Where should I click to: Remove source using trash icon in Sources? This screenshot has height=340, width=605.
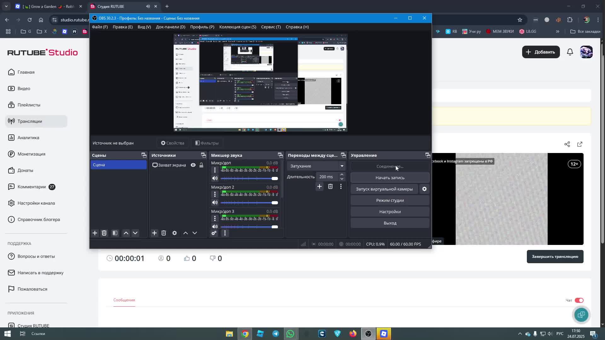click(164, 233)
